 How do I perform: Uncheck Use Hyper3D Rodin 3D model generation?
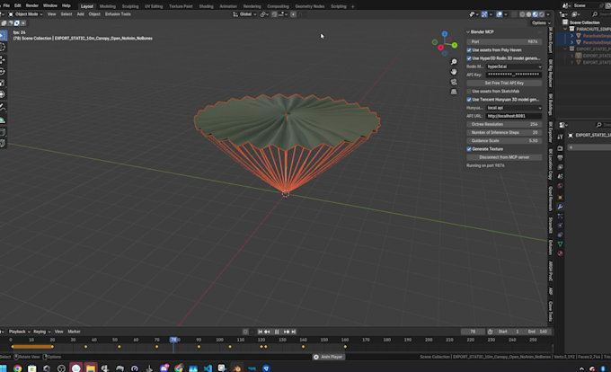click(469, 58)
